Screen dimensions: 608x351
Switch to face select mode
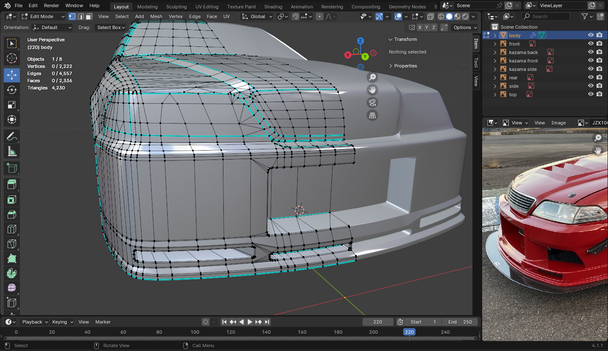point(89,16)
